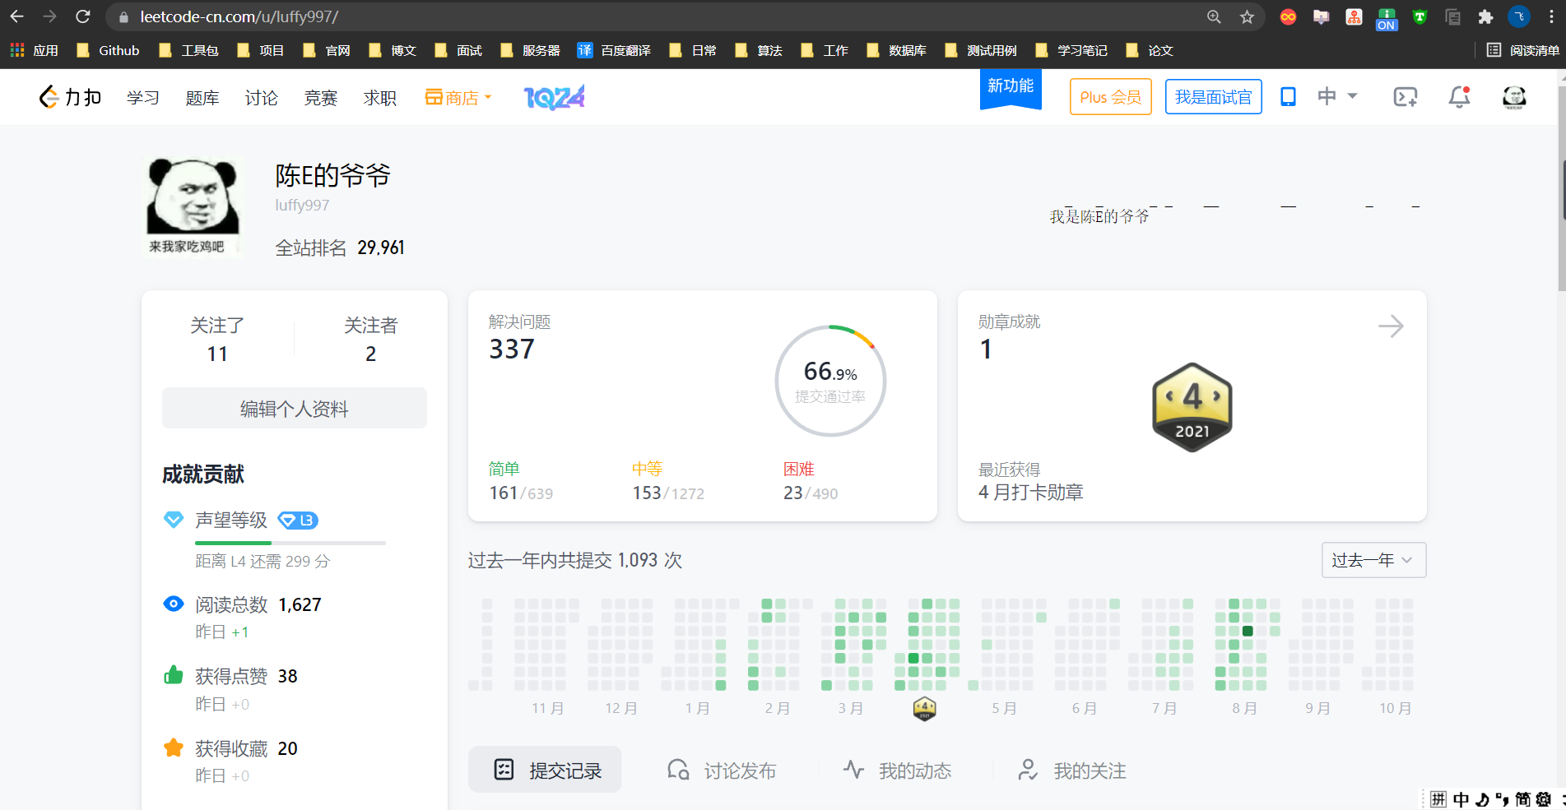Open the 求职 nav link

(x=380, y=98)
